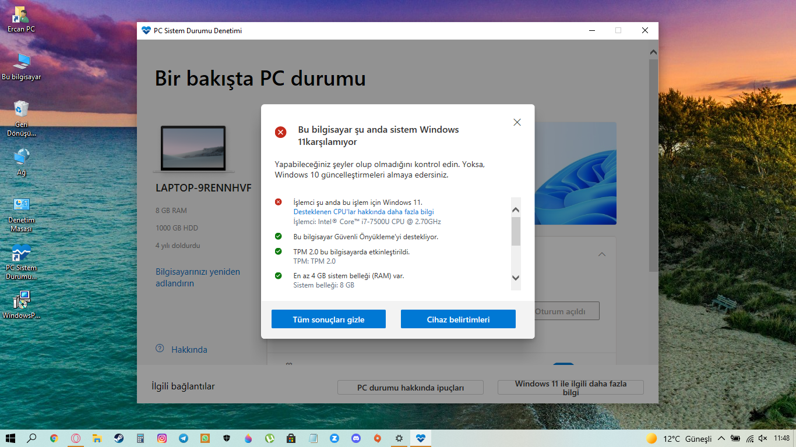Click the results list scrollbar thumb

coord(516,231)
